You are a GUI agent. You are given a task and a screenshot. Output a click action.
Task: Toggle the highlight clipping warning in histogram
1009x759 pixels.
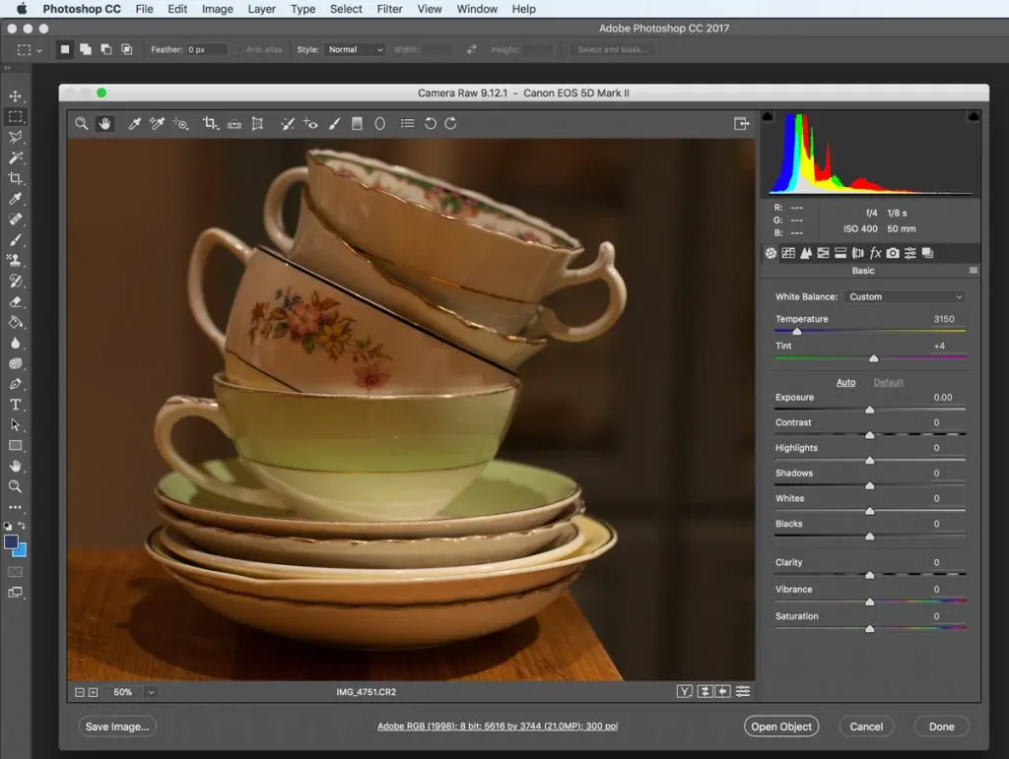974,117
